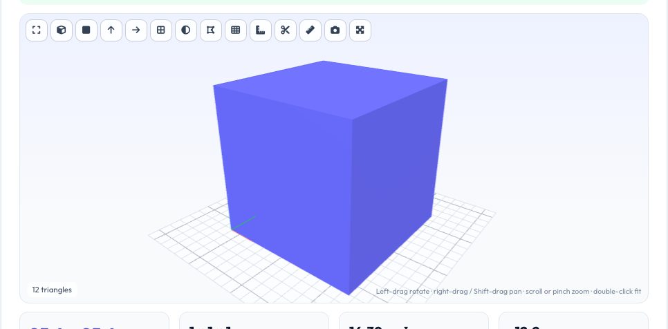Viewport: 668px width, 329px height.
Task: Click the L-shaped ruler dimensions icon
Action: (261, 30)
